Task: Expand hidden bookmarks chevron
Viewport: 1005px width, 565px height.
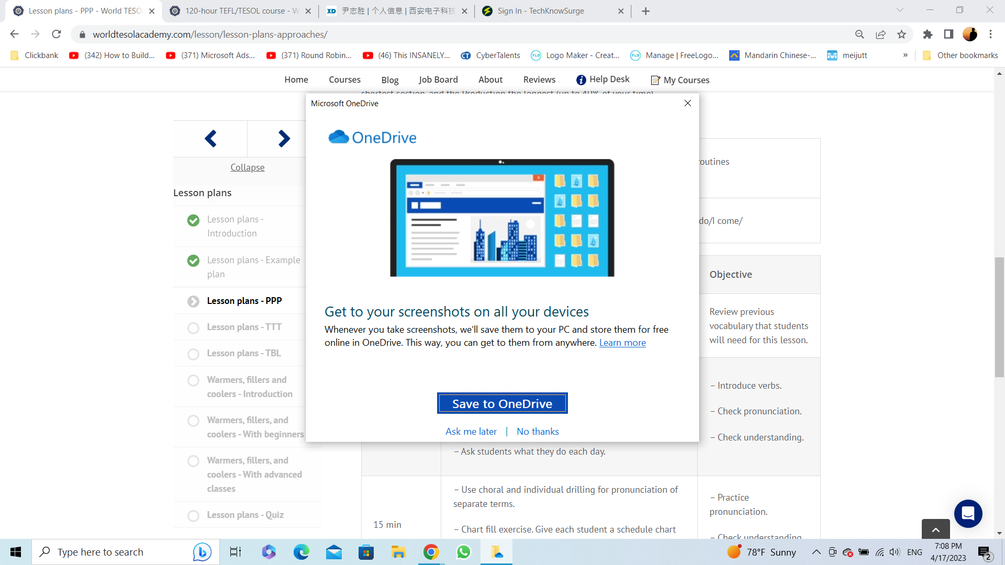Action: click(x=905, y=55)
